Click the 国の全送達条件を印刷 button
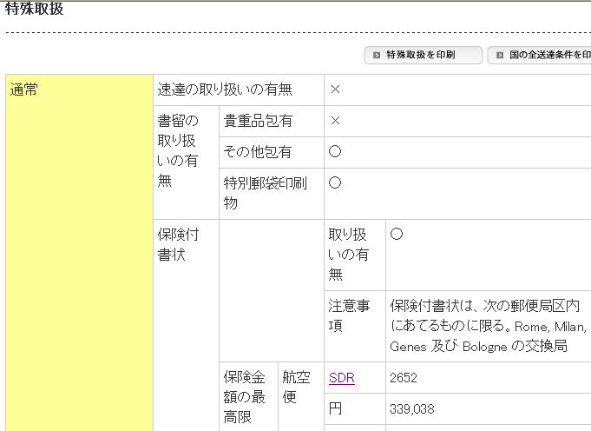The width and height of the screenshot is (591, 431). (539, 55)
